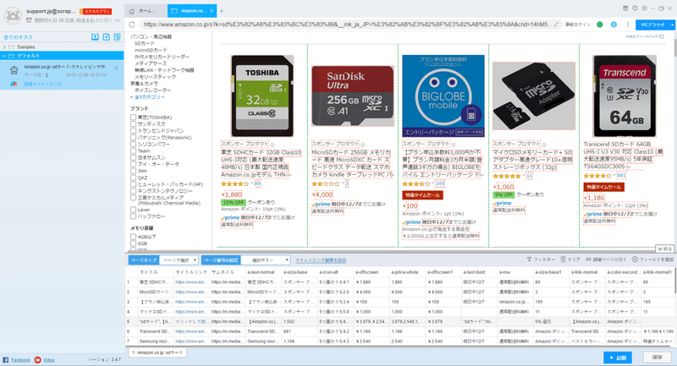The width and height of the screenshot is (677, 366).
Task: Click the スクレイピング範囲を設定 link
Action: click(x=321, y=260)
